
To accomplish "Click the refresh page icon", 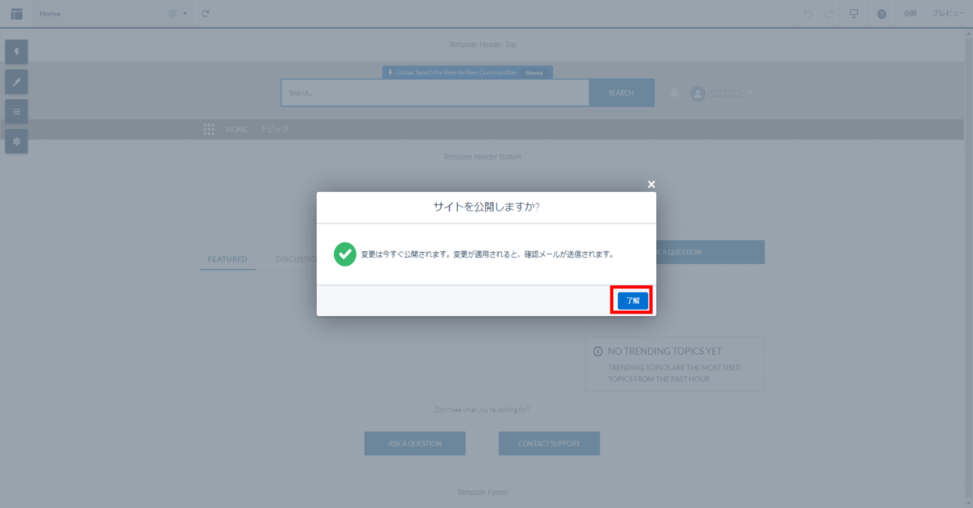I will click(206, 14).
